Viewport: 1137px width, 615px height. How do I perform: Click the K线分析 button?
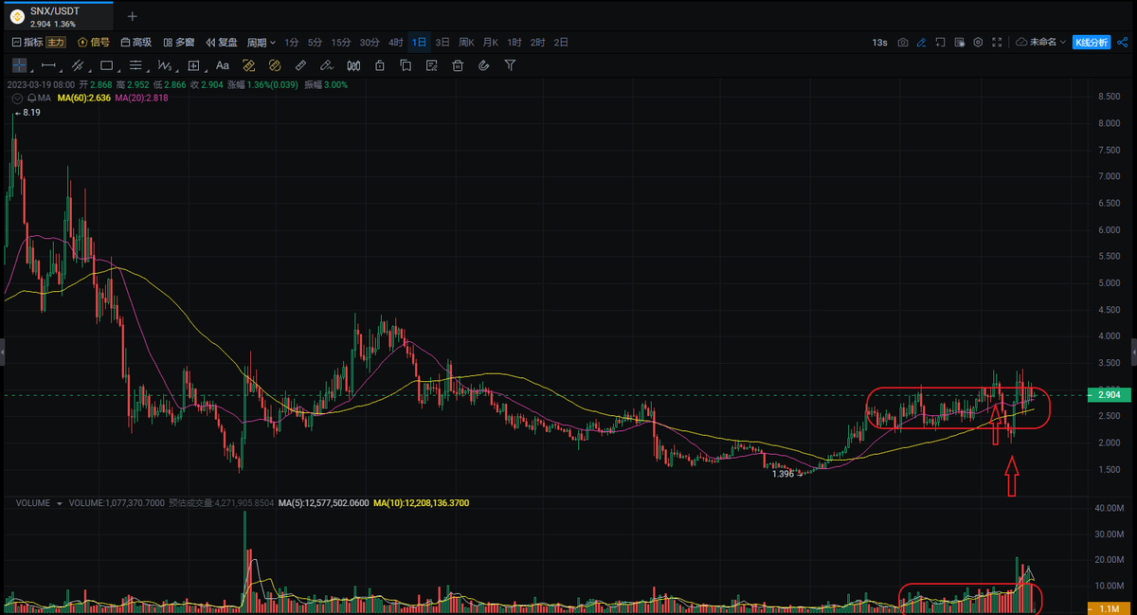[x=1092, y=43]
